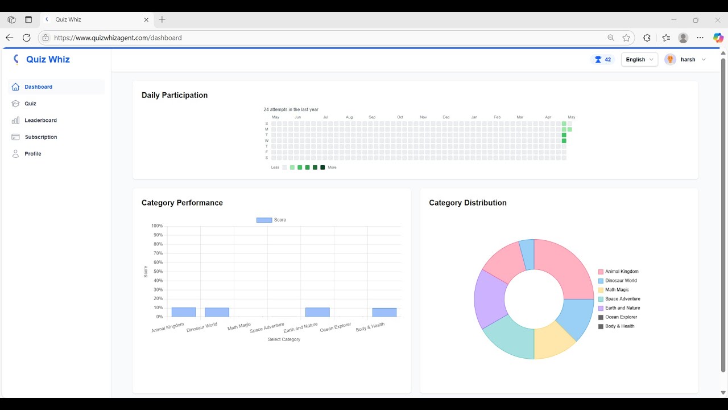
Task: Reload the page with refresh icon
Action: pyautogui.click(x=26, y=38)
